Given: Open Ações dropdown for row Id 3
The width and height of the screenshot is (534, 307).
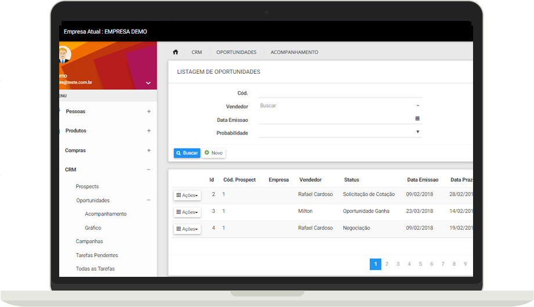Looking at the screenshot, I should [187, 212].
